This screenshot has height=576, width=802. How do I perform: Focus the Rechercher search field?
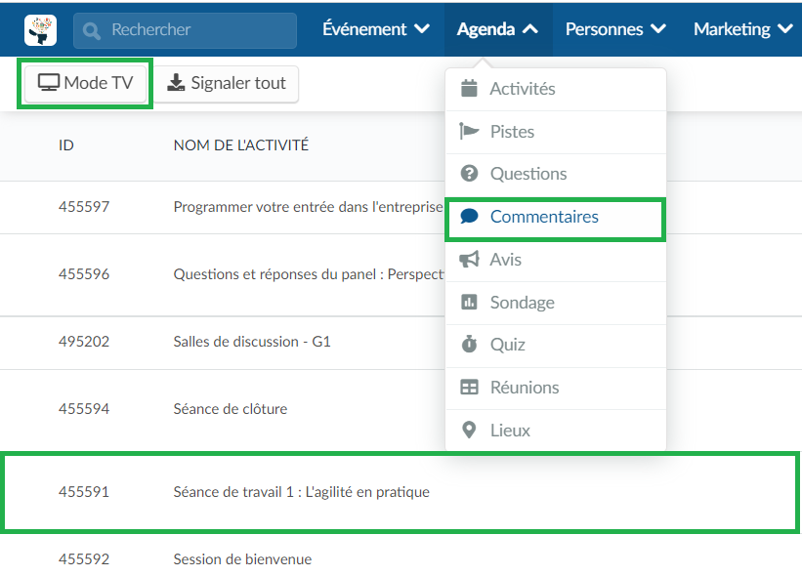185,30
